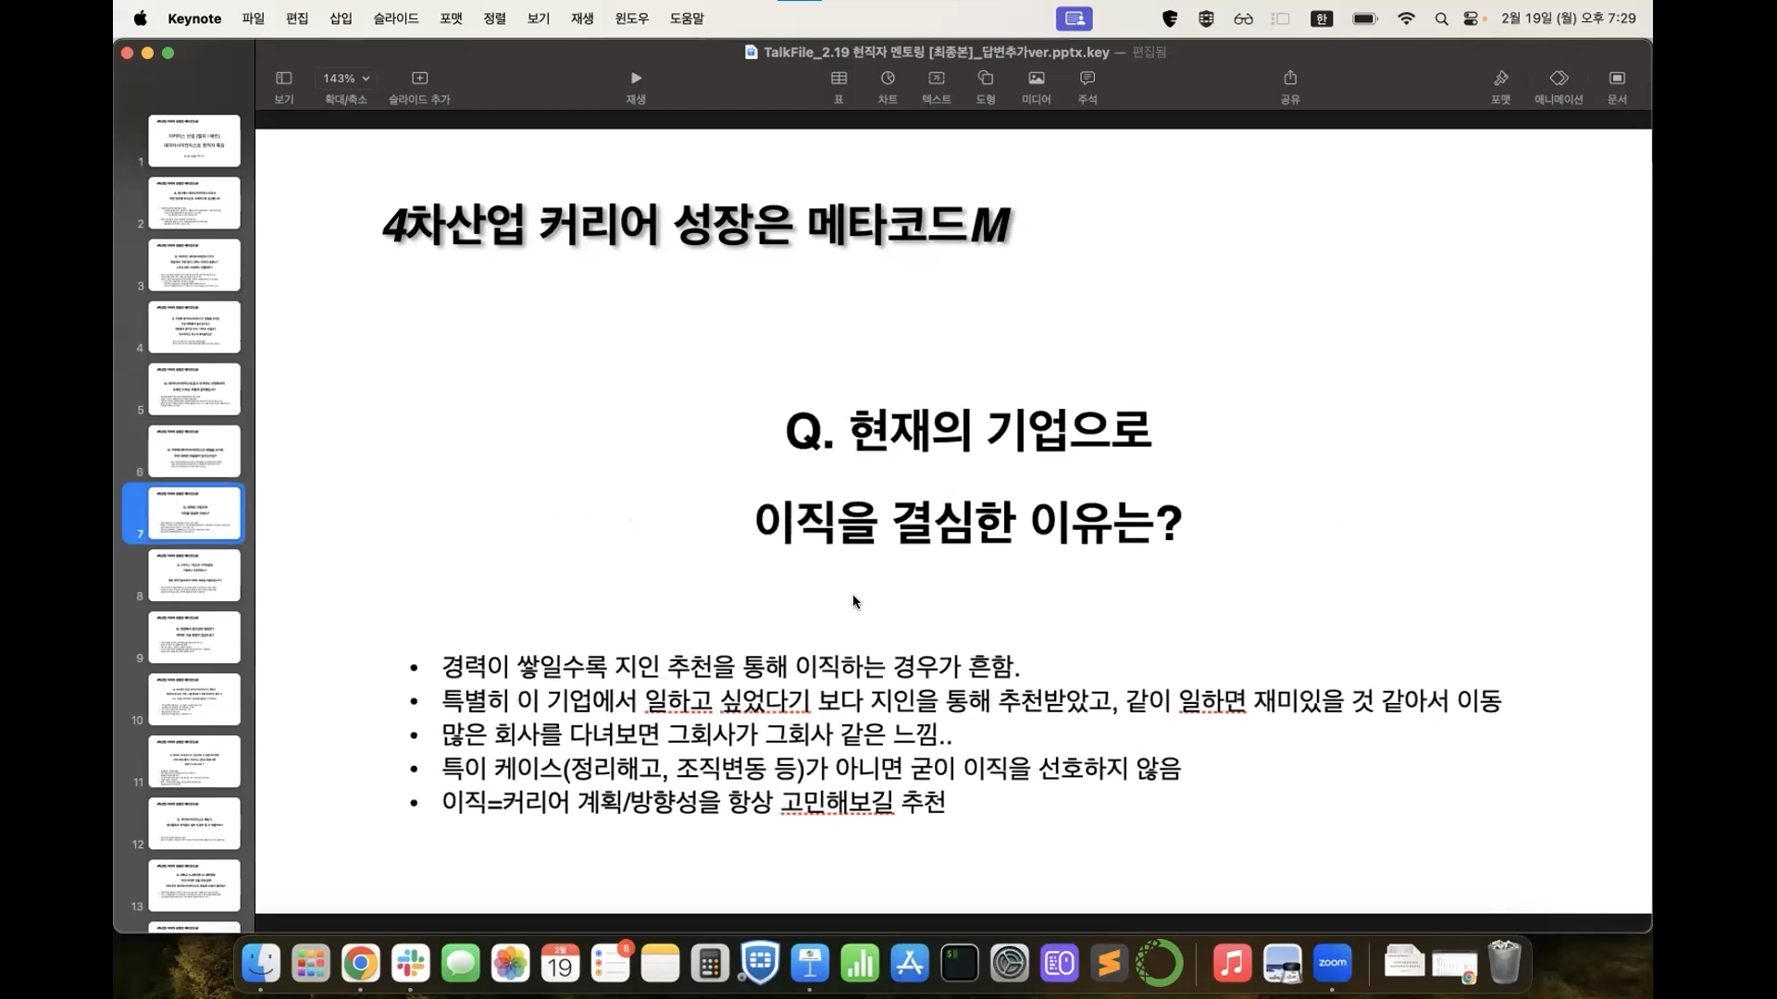This screenshot has width=1777, height=999.
Task: Click the Share (공유) icon
Action: tap(1290, 79)
